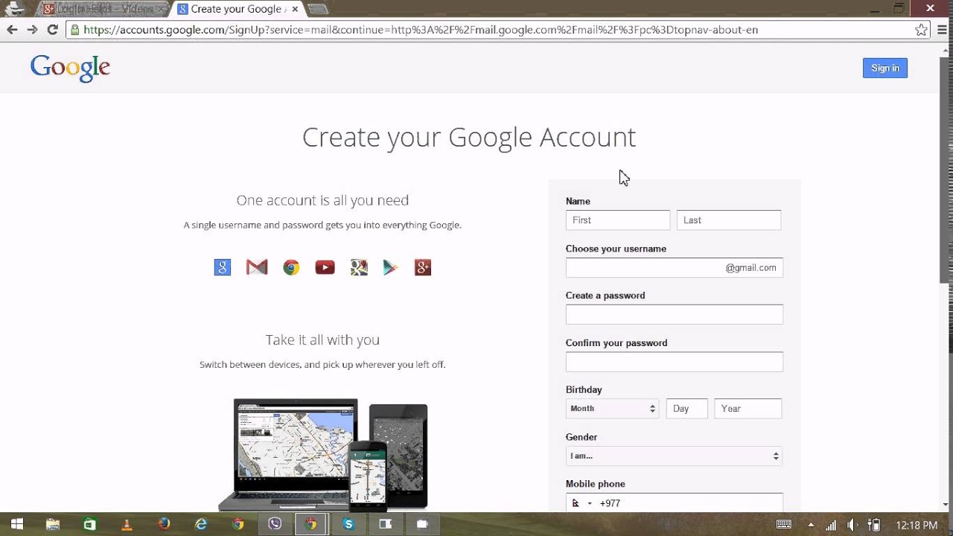Screen dimensions: 953x536
Task: Click the 'Take it all with you' text
Action: (322, 339)
